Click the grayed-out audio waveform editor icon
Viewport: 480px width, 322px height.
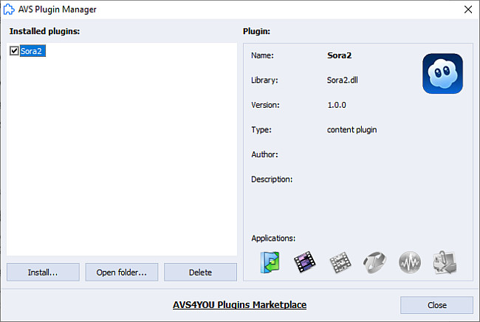coord(410,262)
